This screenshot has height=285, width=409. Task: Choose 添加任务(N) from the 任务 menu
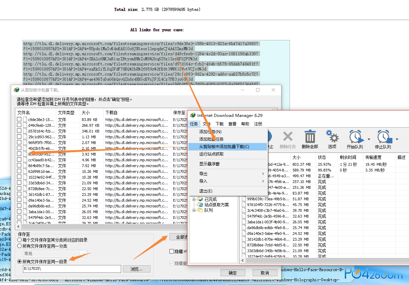click(x=228, y=131)
